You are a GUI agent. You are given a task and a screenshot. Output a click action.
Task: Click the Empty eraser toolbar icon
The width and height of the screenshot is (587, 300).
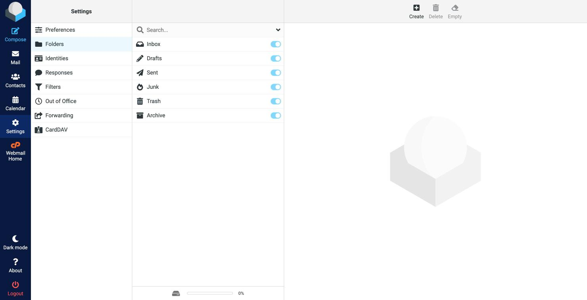coord(455,8)
